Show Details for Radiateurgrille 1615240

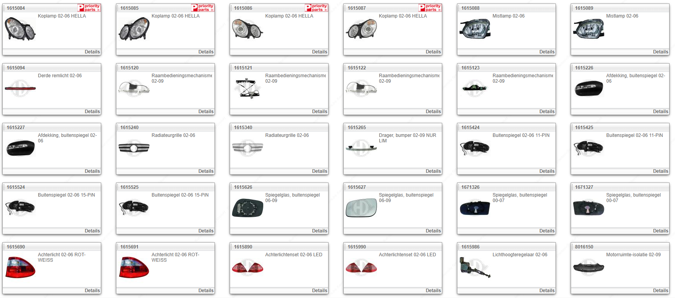(206, 171)
